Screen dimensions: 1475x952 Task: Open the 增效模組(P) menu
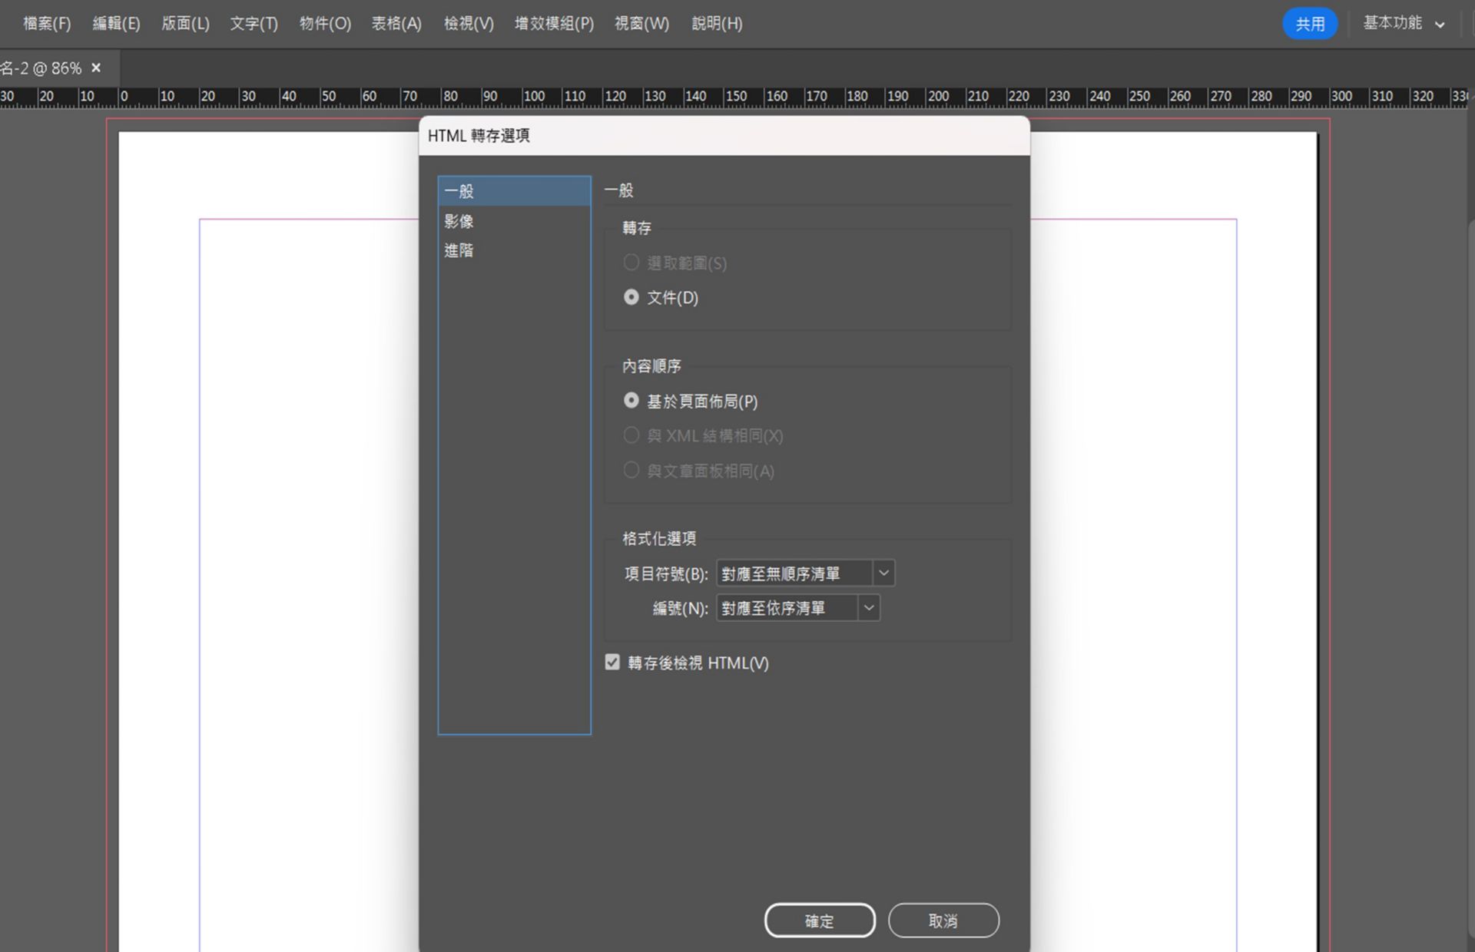click(554, 24)
